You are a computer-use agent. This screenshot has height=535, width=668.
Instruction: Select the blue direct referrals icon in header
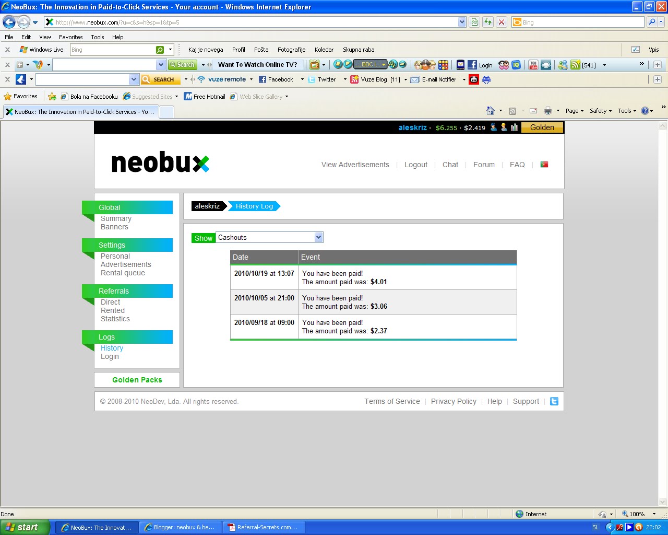coord(493,127)
